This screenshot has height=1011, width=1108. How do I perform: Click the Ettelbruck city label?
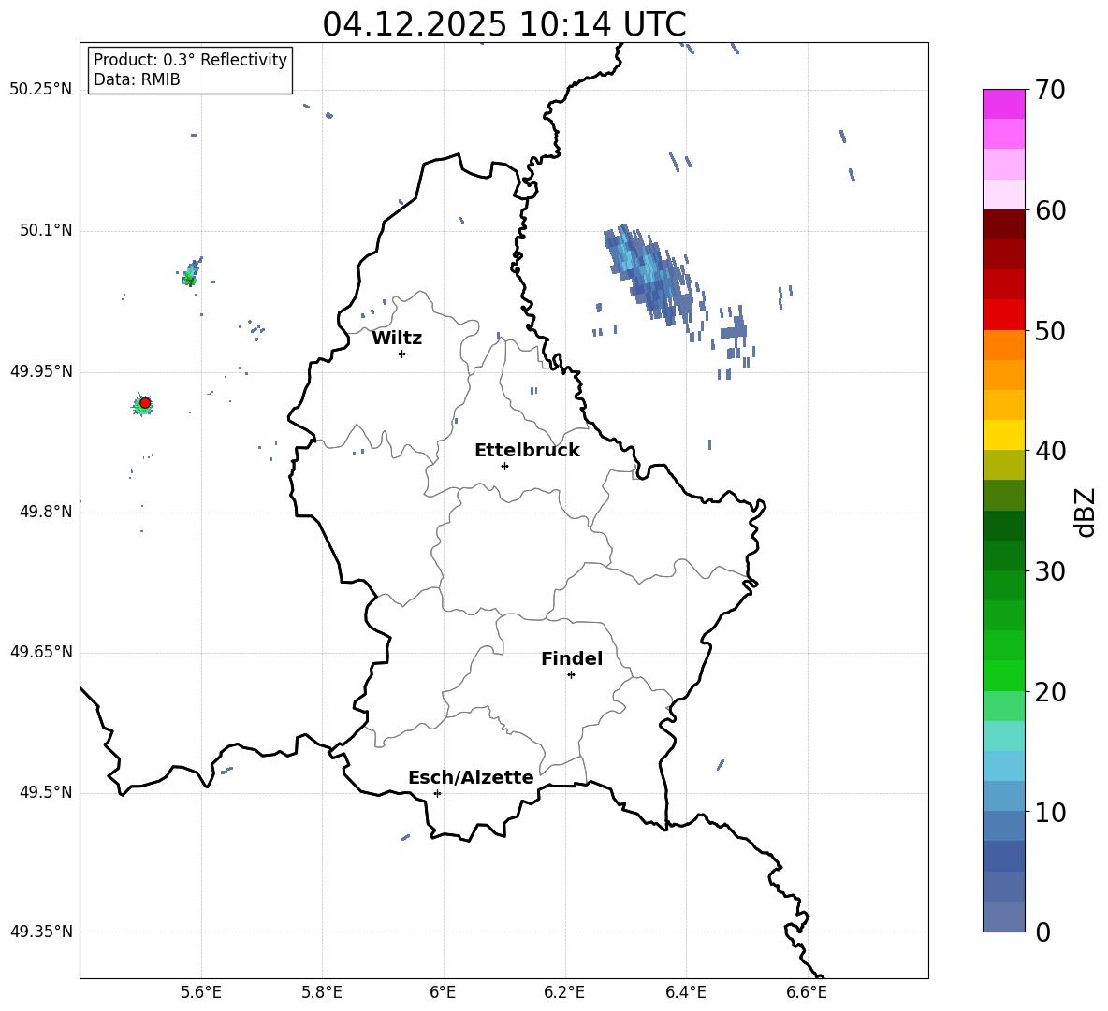tap(527, 451)
